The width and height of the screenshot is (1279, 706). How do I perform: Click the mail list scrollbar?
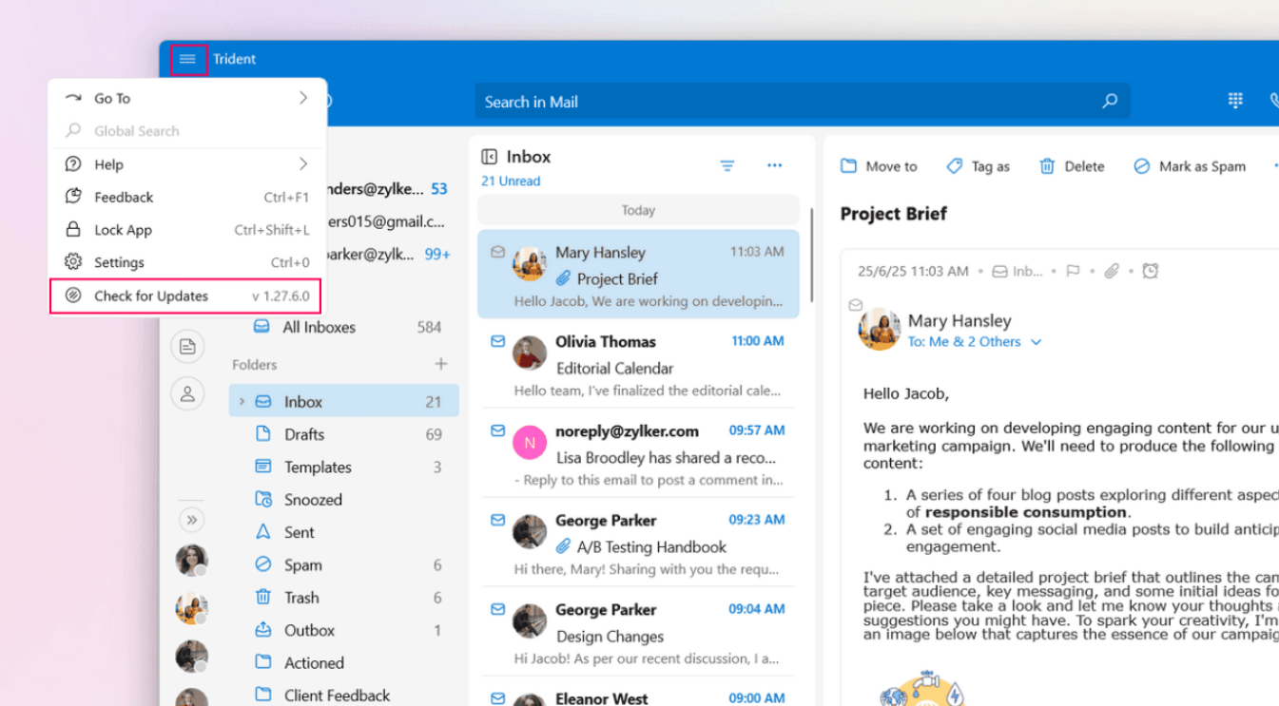point(811,255)
